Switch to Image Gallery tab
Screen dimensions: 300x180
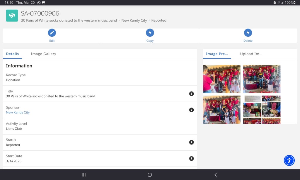43,54
